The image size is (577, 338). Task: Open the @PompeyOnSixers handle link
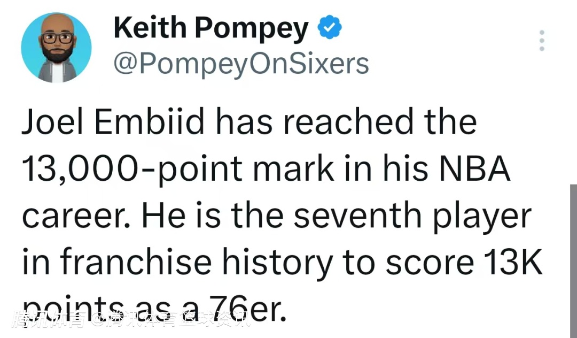(x=241, y=64)
